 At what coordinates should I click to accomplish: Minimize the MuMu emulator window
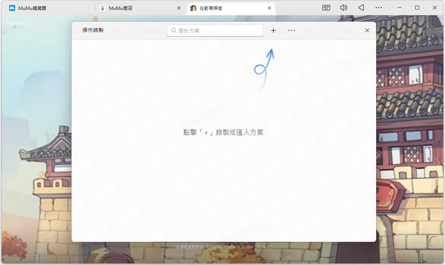point(400,8)
